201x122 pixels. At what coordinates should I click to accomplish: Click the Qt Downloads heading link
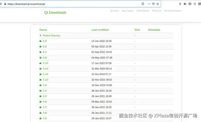[x=55, y=13]
